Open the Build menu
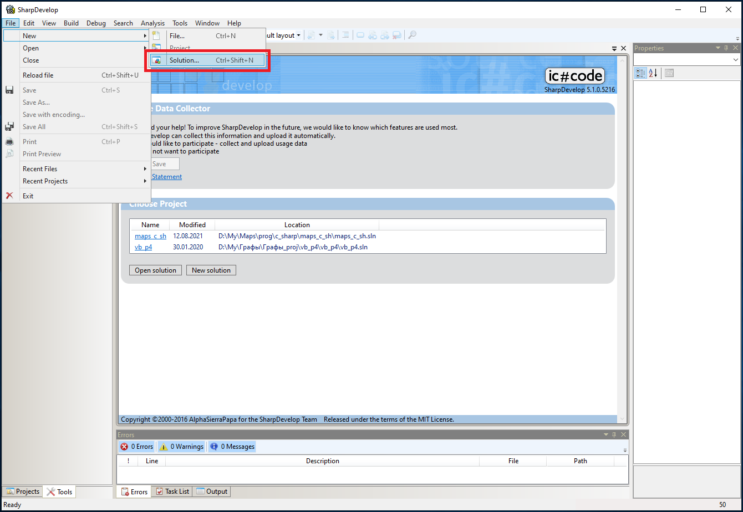This screenshot has width=743, height=512. coord(71,23)
